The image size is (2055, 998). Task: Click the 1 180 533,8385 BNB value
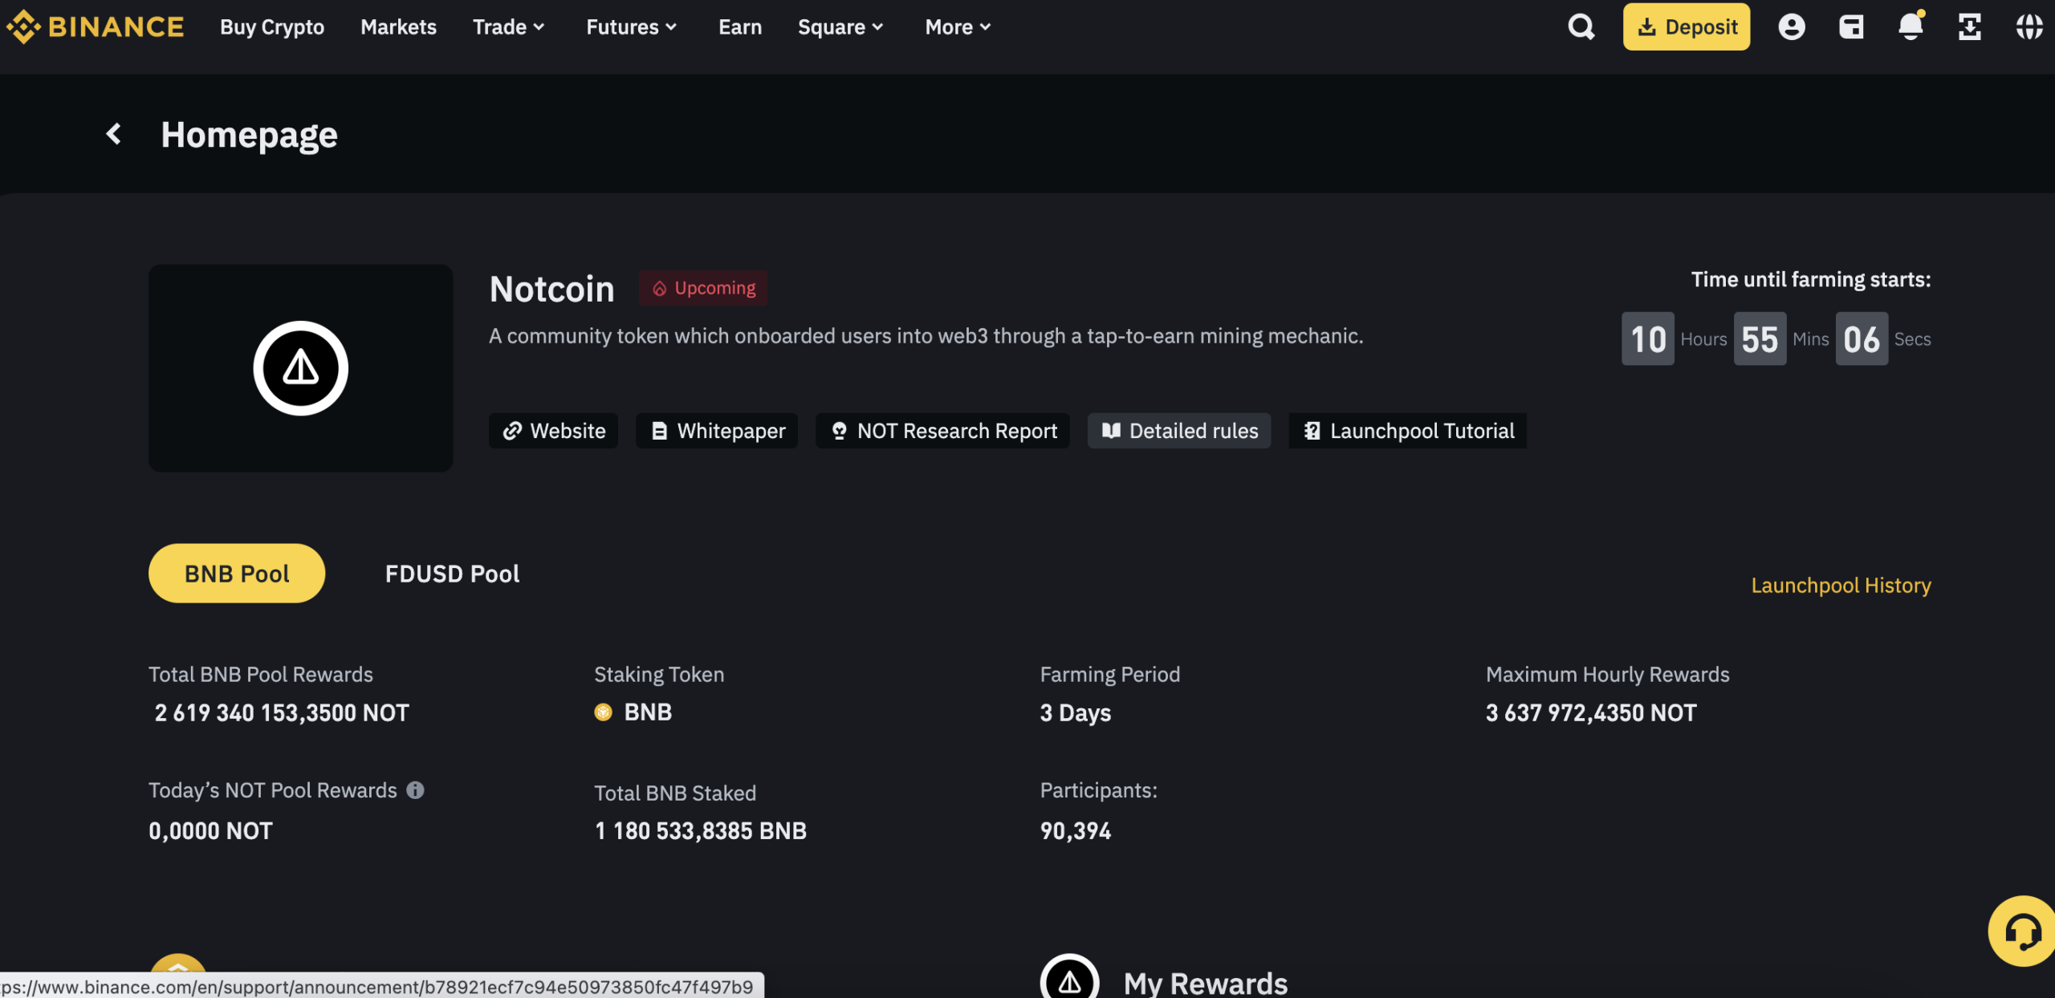[x=701, y=830]
